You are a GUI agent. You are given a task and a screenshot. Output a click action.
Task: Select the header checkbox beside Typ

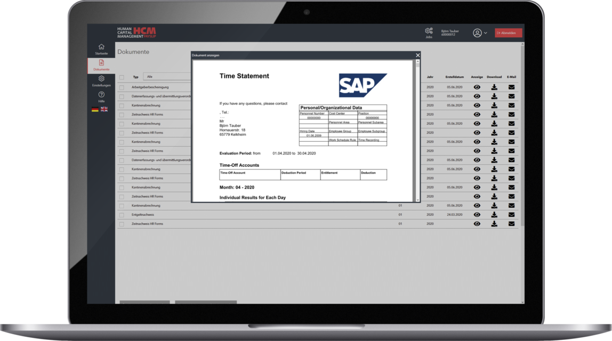click(121, 77)
